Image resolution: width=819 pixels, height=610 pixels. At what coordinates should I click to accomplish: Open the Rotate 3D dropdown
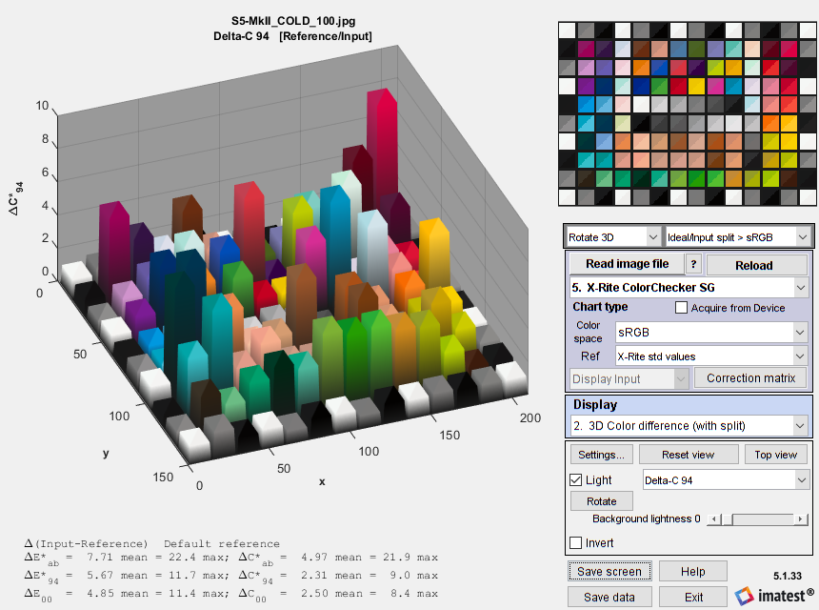(613, 236)
